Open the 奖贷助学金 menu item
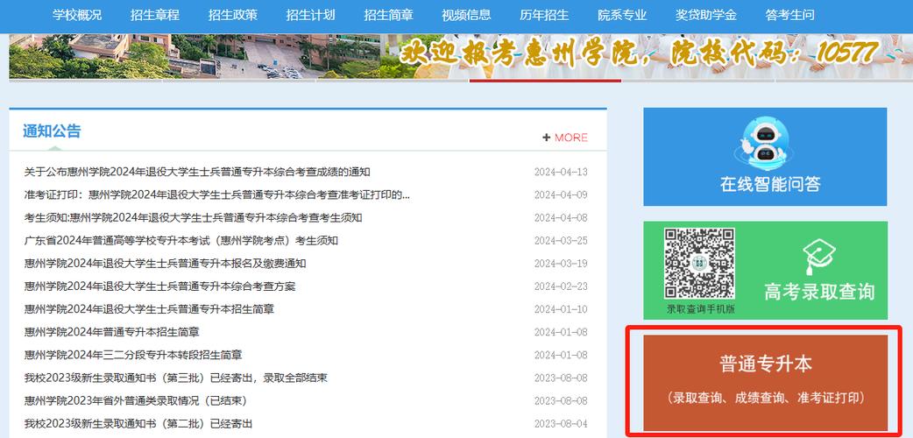 (706, 15)
